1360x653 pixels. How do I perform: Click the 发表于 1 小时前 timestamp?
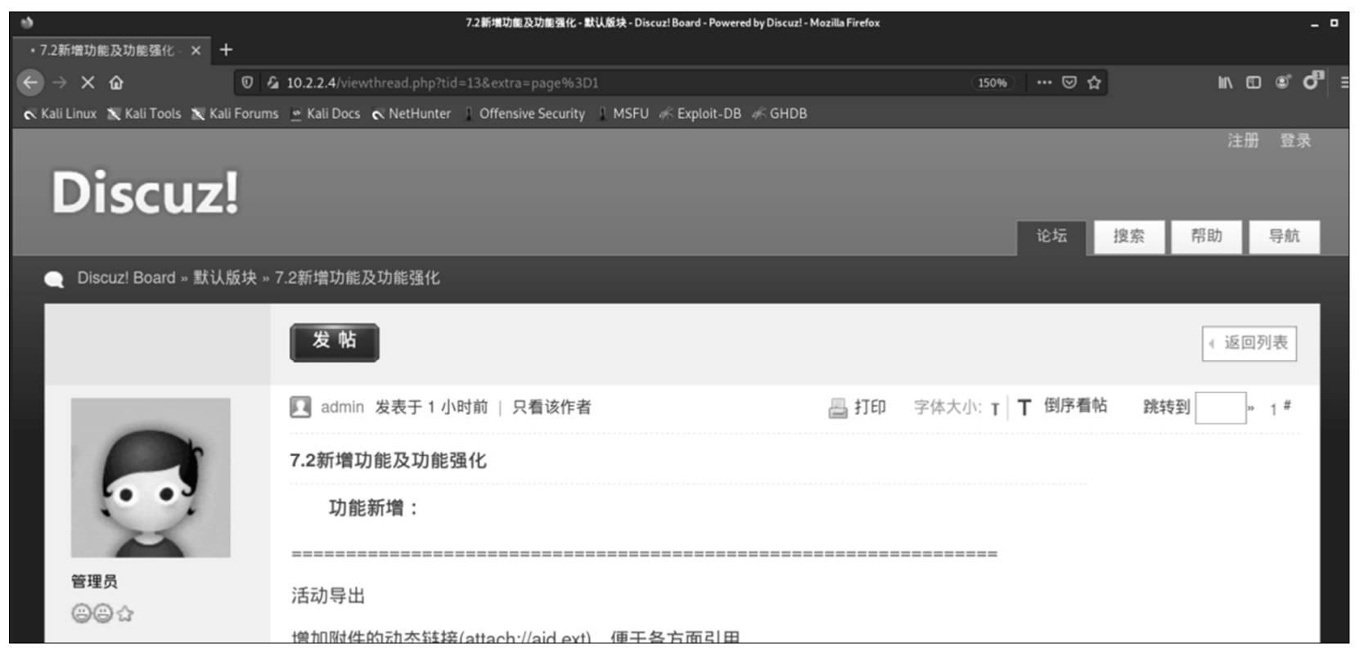[x=431, y=407]
